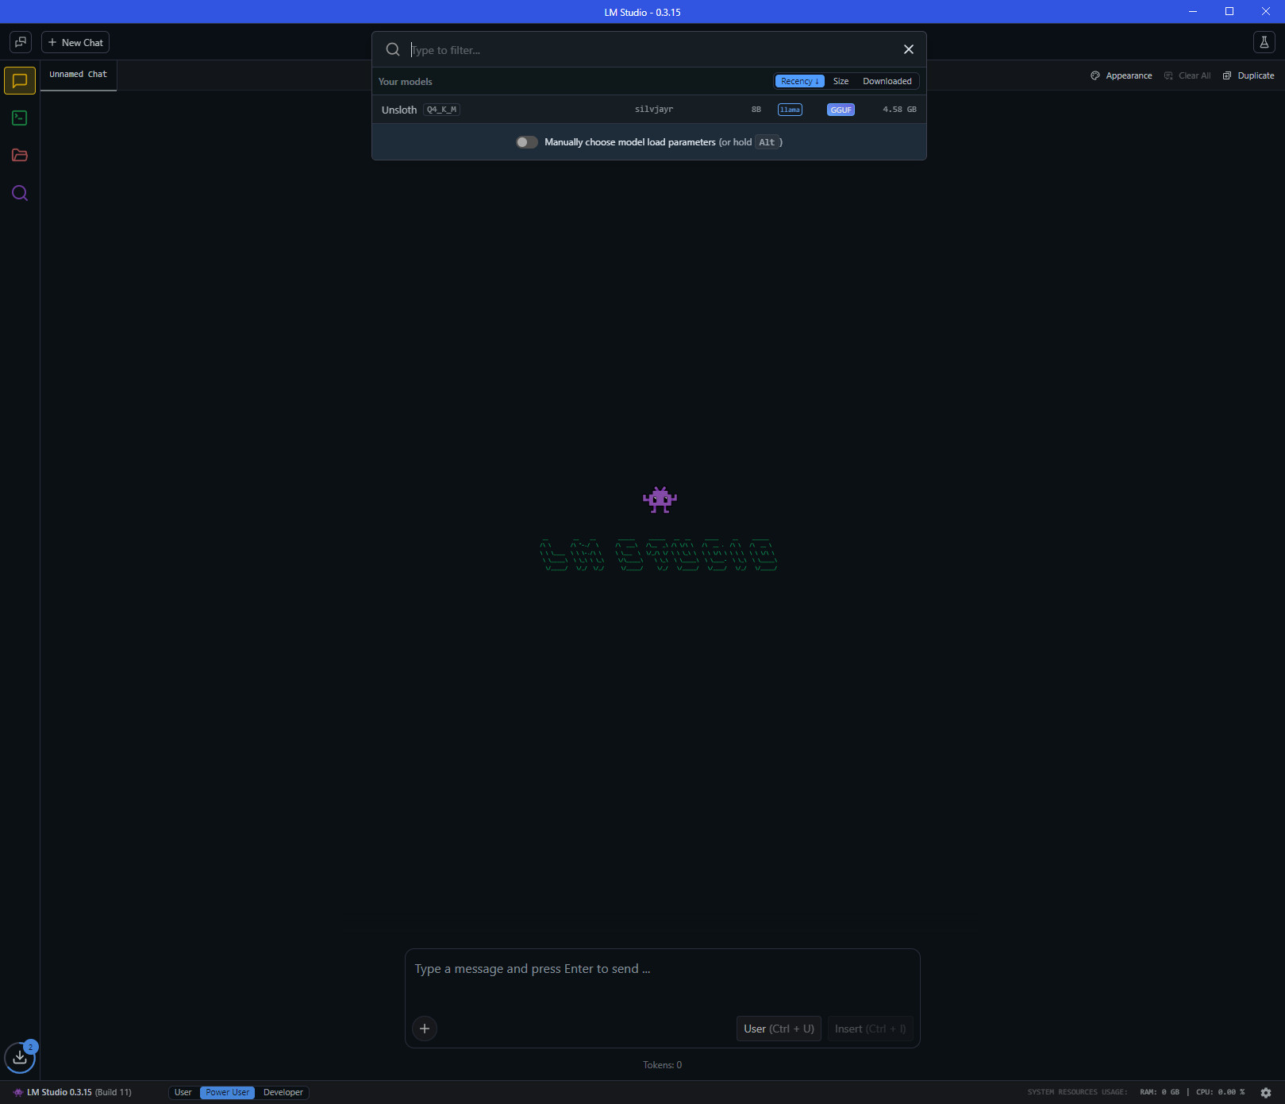Click the settings gear in status bar
The width and height of the screenshot is (1285, 1104).
click(1266, 1093)
